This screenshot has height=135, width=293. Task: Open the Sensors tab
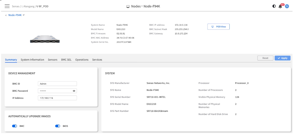pyautogui.click(x=53, y=60)
